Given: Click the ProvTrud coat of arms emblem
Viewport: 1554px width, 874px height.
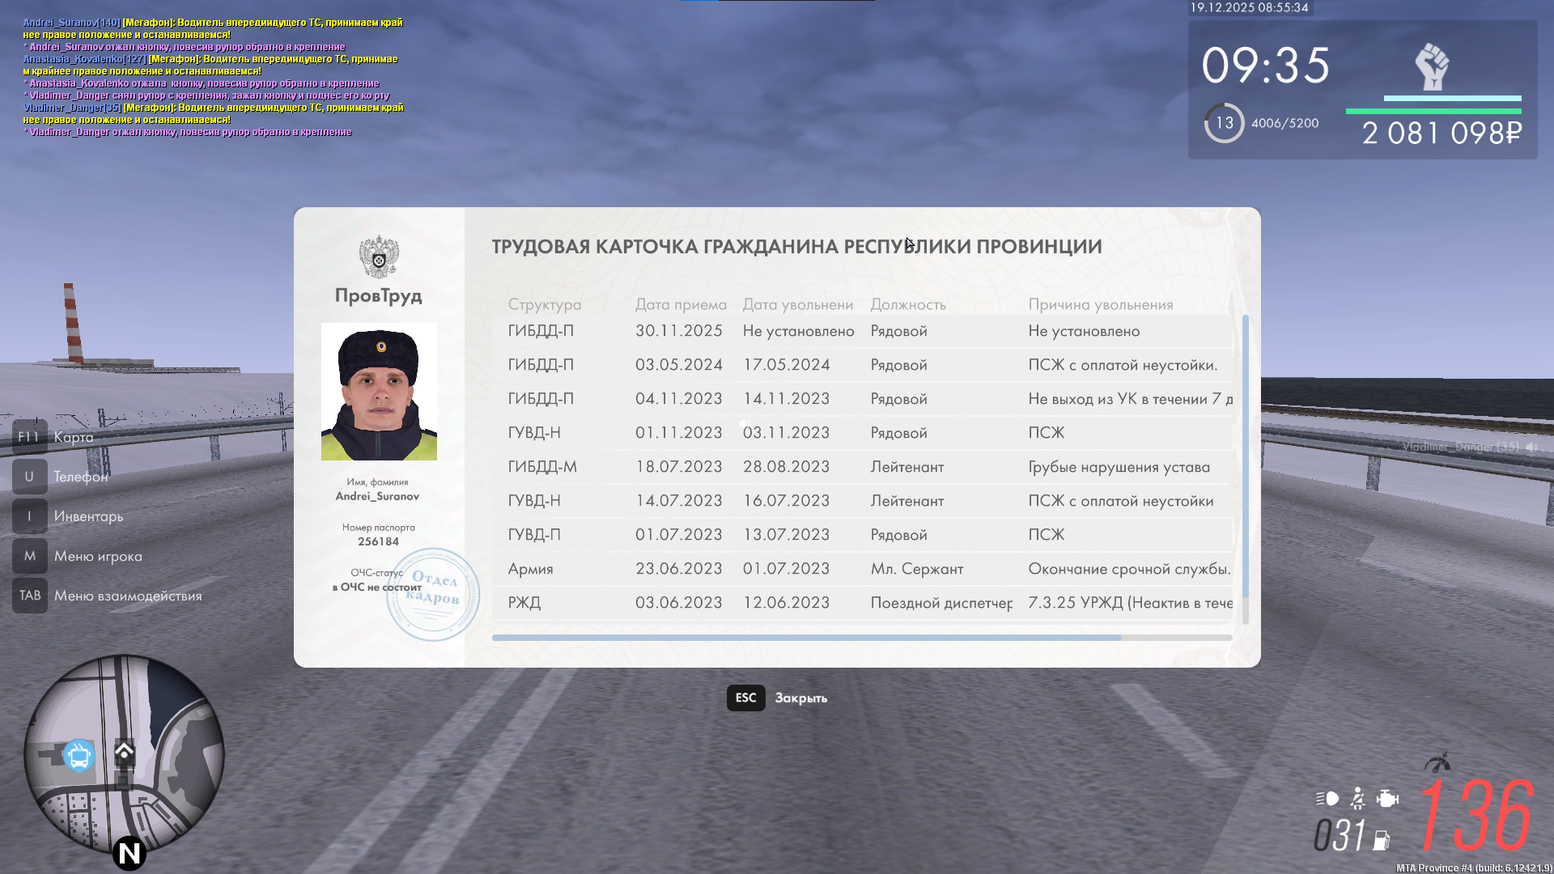Looking at the screenshot, I should (x=379, y=257).
